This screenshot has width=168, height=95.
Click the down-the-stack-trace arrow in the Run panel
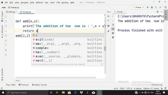[x=113, y=21]
